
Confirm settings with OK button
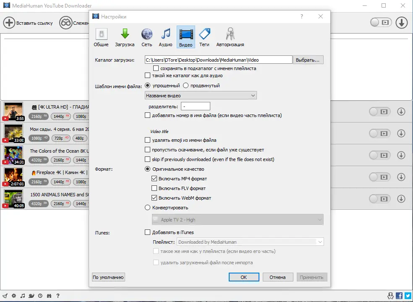click(244, 277)
